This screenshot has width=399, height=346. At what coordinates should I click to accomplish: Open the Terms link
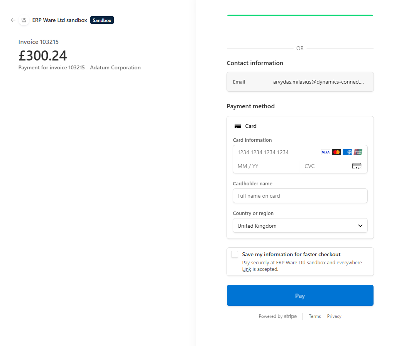(314, 316)
